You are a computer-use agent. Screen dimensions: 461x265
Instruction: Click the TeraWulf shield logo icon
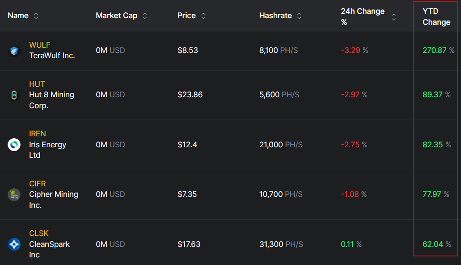tap(14, 51)
